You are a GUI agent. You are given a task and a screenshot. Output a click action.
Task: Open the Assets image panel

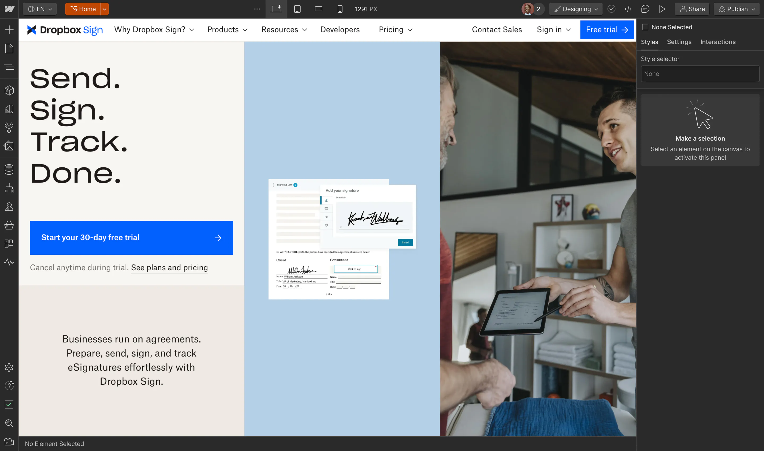pos(9,146)
